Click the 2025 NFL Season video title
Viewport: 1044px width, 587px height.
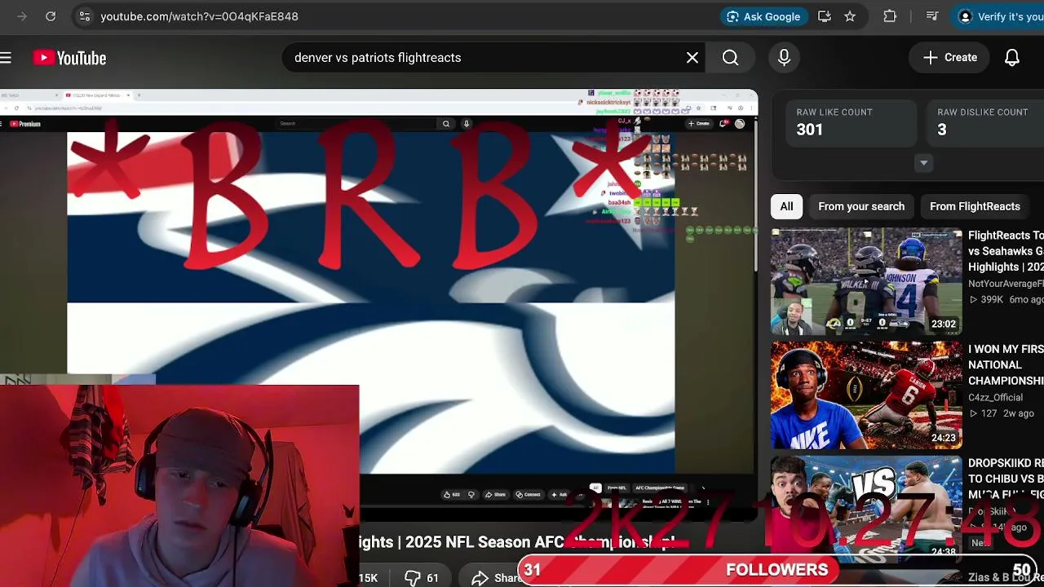pos(519,542)
